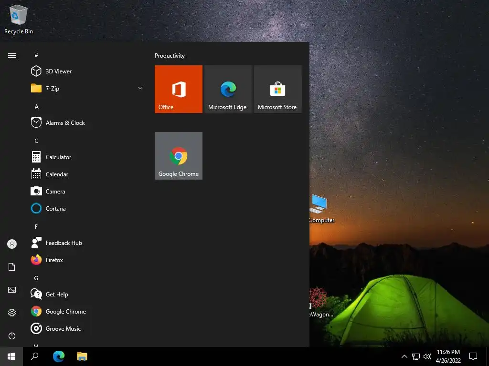The width and height of the screenshot is (489, 366).
Task: Select the Computer desktop icon
Action: click(322, 209)
